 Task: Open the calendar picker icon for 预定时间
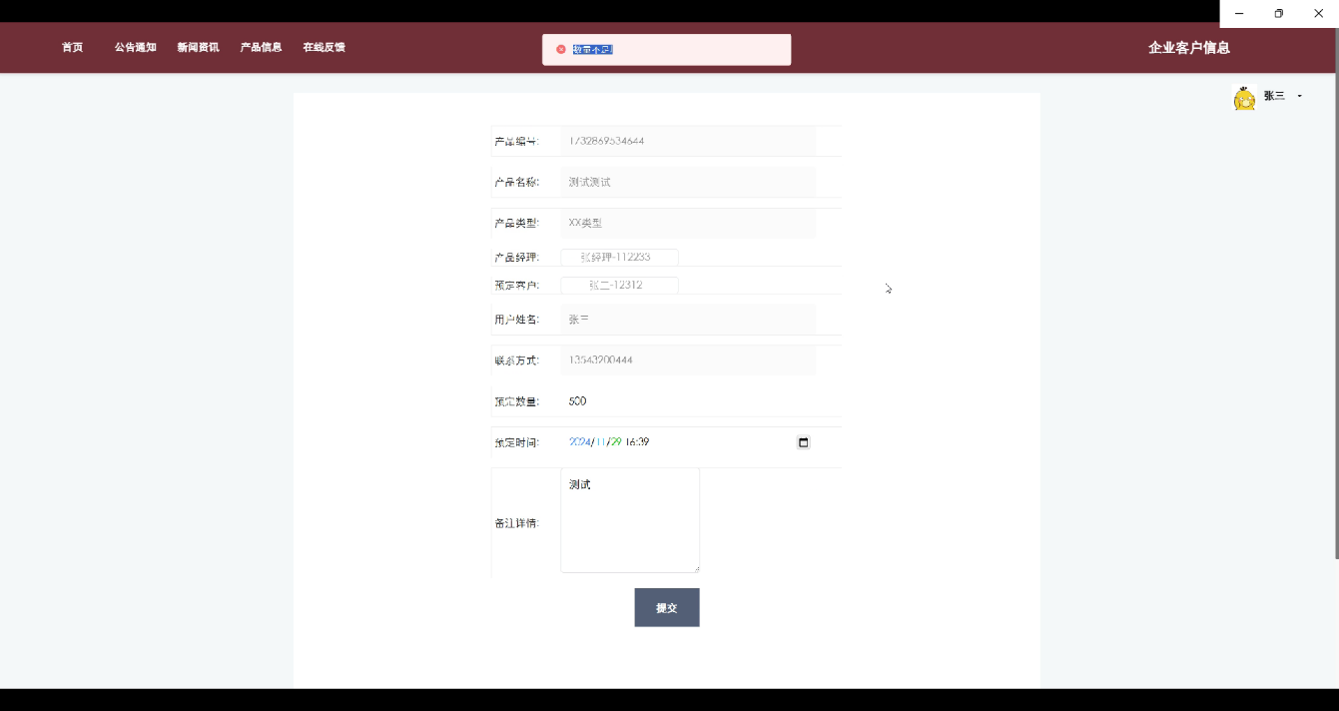tap(803, 442)
